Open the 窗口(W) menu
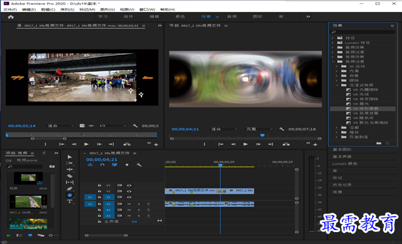This screenshot has height=244, width=402. pos(147,9)
